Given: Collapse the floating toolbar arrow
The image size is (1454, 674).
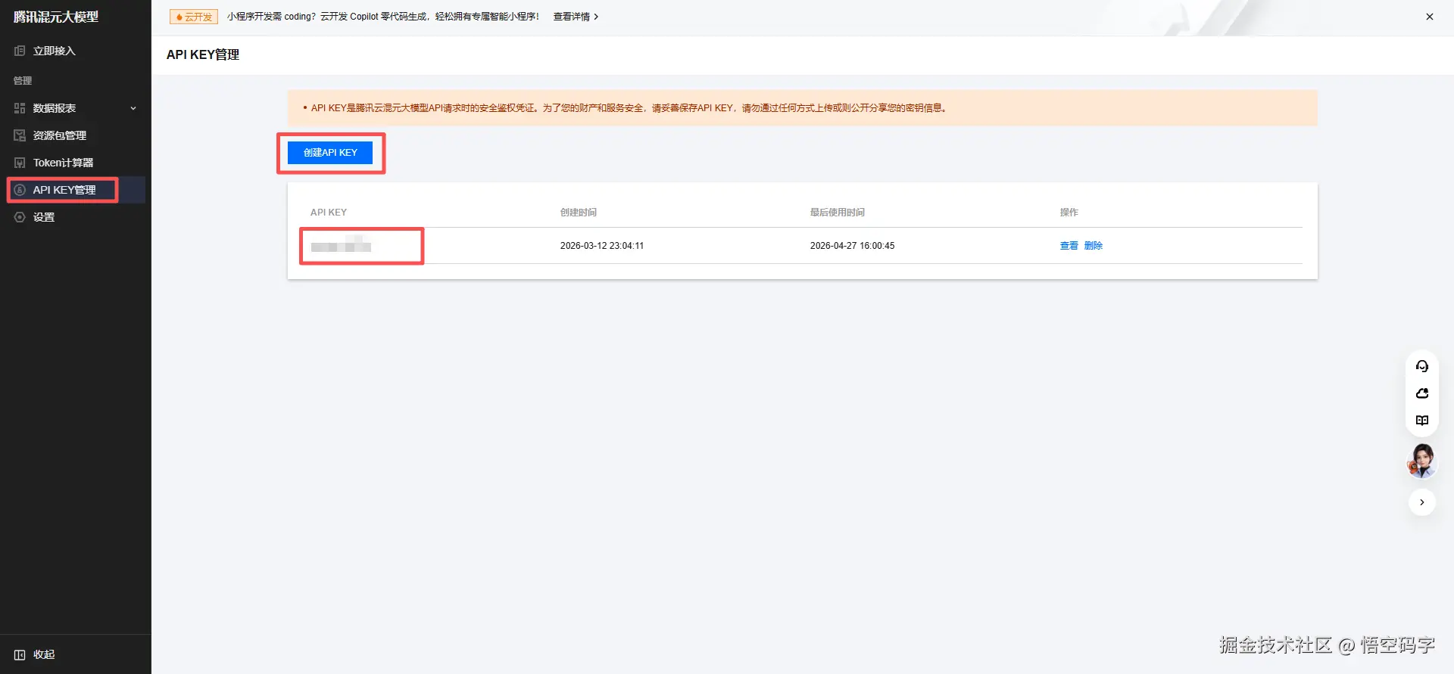Looking at the screenshot, I should (x=1422, y=502).
